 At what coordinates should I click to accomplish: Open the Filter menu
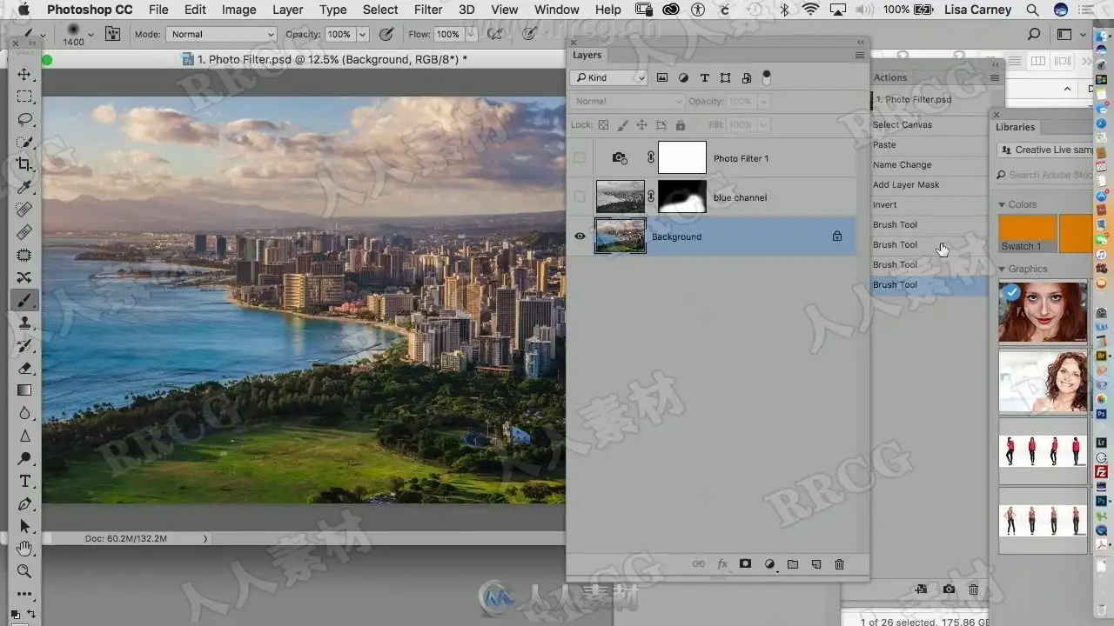click(427, 10)
